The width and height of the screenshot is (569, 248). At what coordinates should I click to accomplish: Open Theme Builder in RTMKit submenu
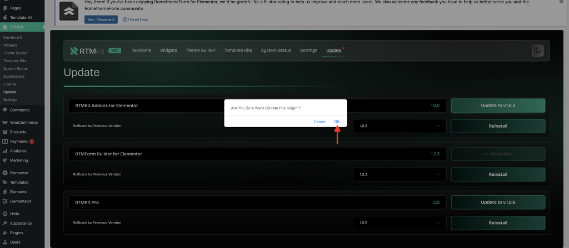point(16,53)
